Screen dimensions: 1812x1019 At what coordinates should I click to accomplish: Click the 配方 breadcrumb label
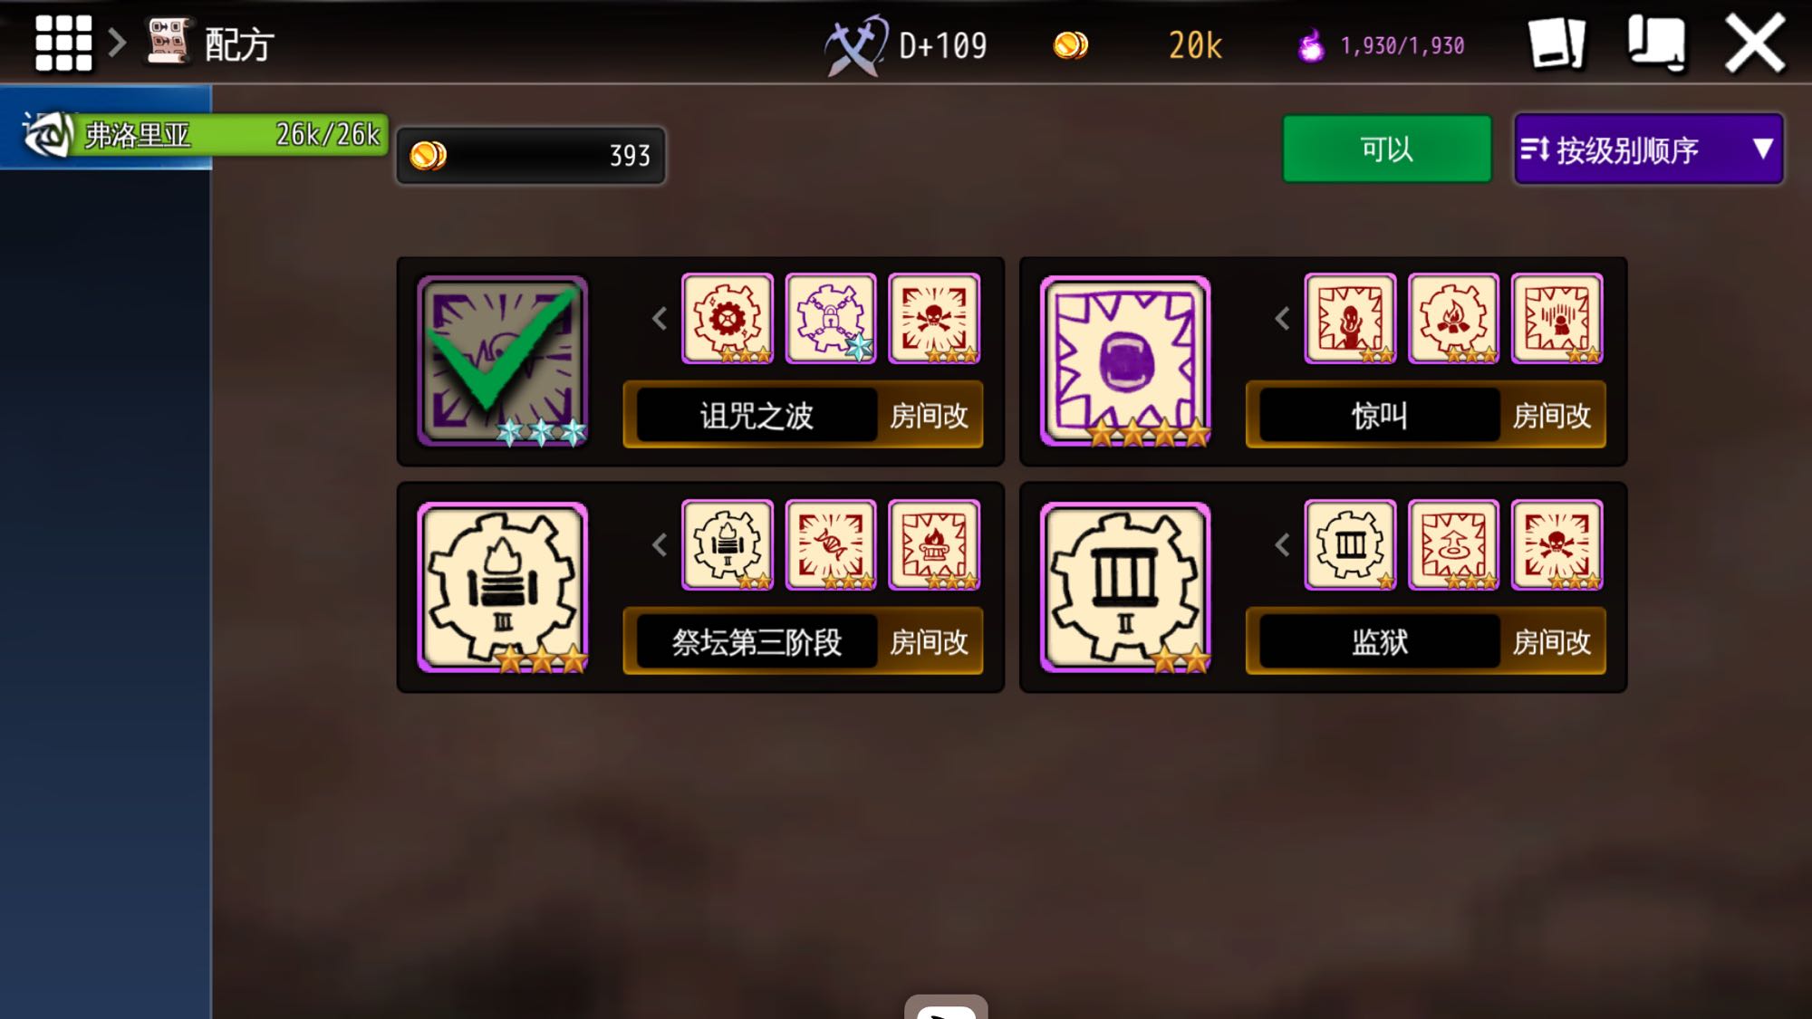[238, 44]
